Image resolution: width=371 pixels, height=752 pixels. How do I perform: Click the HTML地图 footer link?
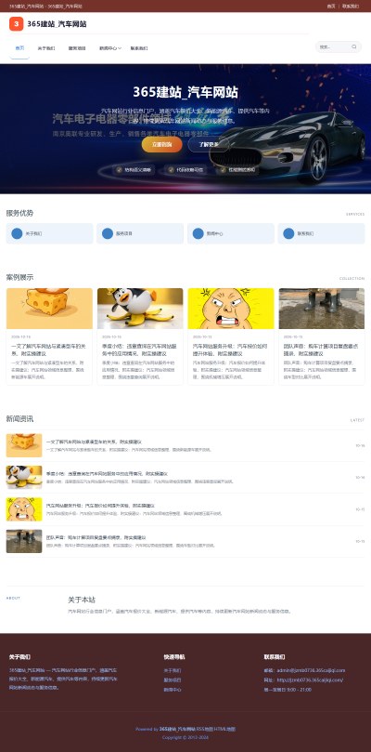tap(225, 729)
